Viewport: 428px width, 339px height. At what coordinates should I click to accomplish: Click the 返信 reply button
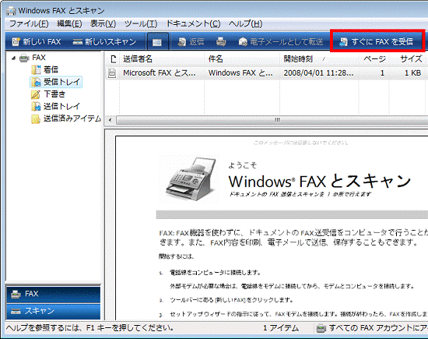point(191,42)
